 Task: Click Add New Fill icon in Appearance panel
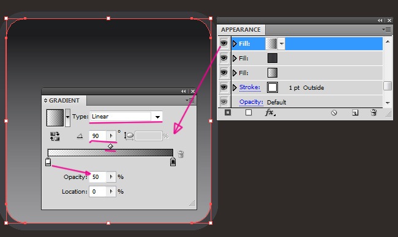(x=249, y=112)
